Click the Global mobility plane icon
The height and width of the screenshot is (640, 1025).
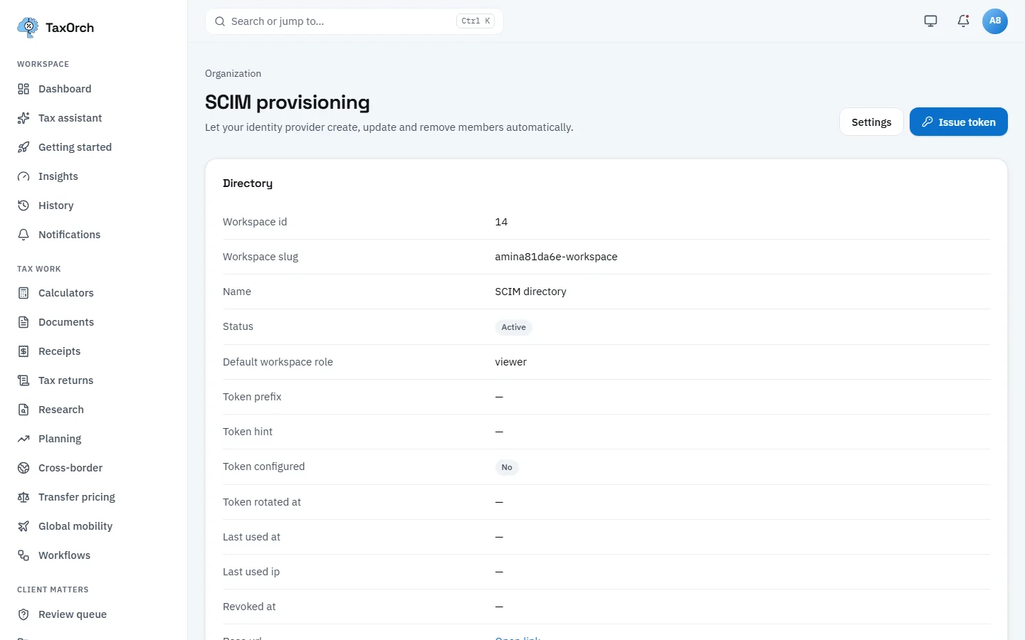[x=23, y=526]
